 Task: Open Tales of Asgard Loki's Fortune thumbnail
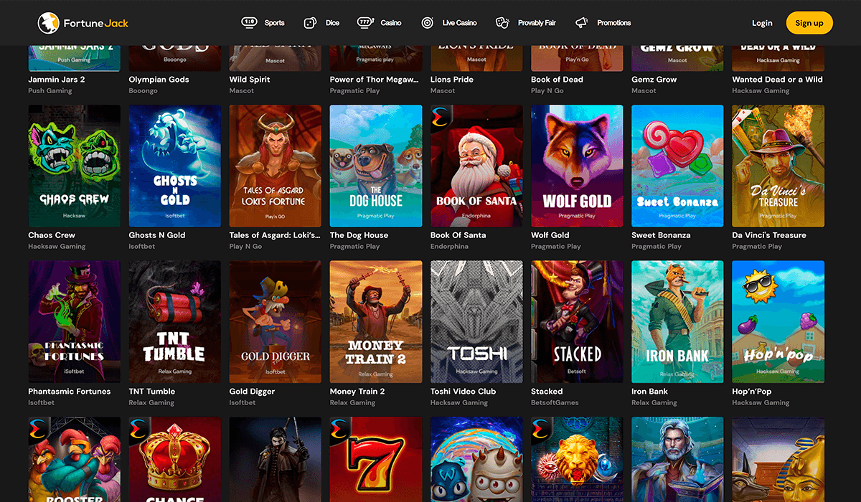point(276,166)
